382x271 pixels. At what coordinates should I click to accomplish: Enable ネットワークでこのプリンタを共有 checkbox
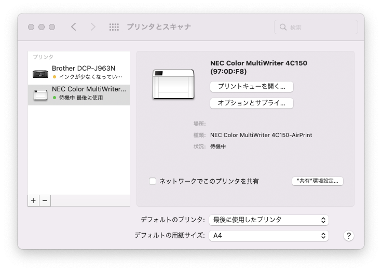click(153, 181)
